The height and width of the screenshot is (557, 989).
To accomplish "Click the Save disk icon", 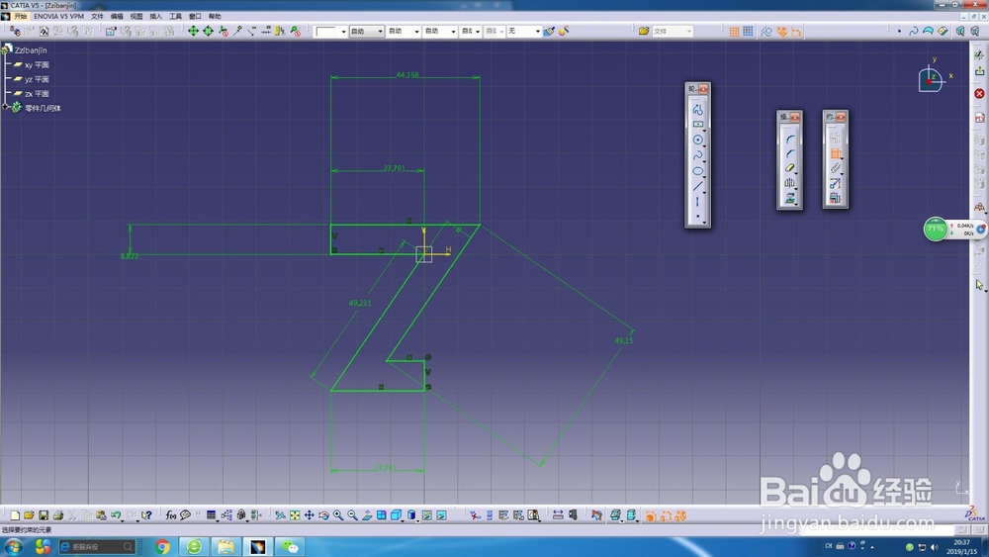I will pos(44,515).
